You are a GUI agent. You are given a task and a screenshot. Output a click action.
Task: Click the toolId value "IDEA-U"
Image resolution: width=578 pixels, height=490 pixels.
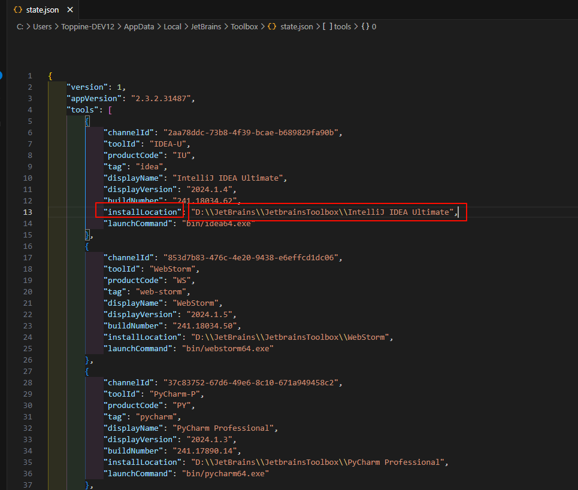(x=168, y=144)
